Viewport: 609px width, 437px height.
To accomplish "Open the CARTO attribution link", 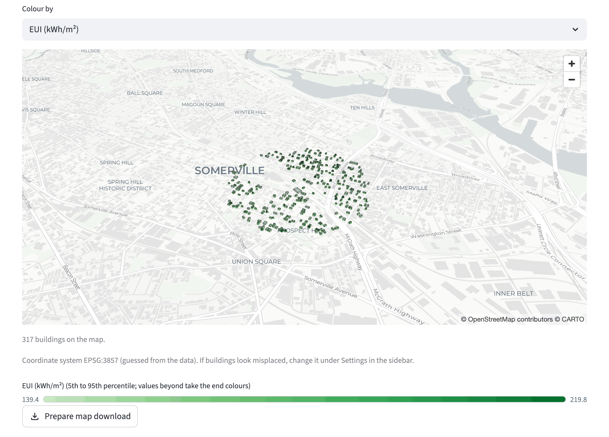I will click(x=573, y=319).
